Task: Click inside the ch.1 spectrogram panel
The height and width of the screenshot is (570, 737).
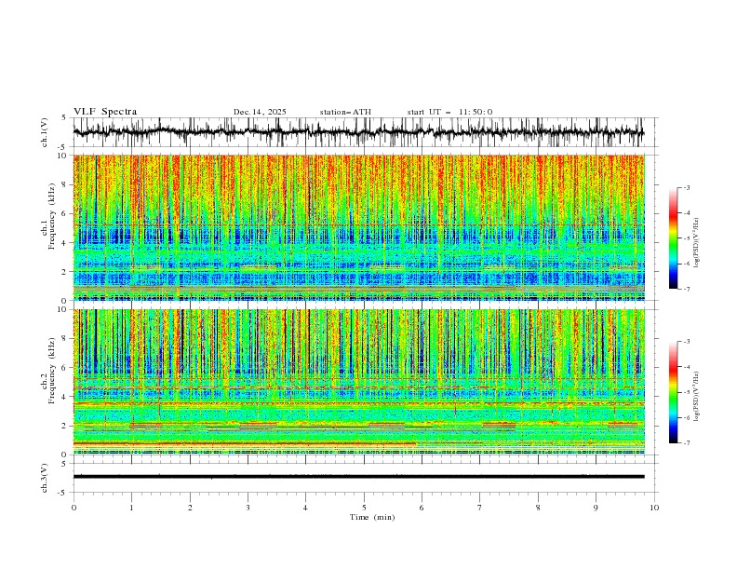Action: coord(358,227)
